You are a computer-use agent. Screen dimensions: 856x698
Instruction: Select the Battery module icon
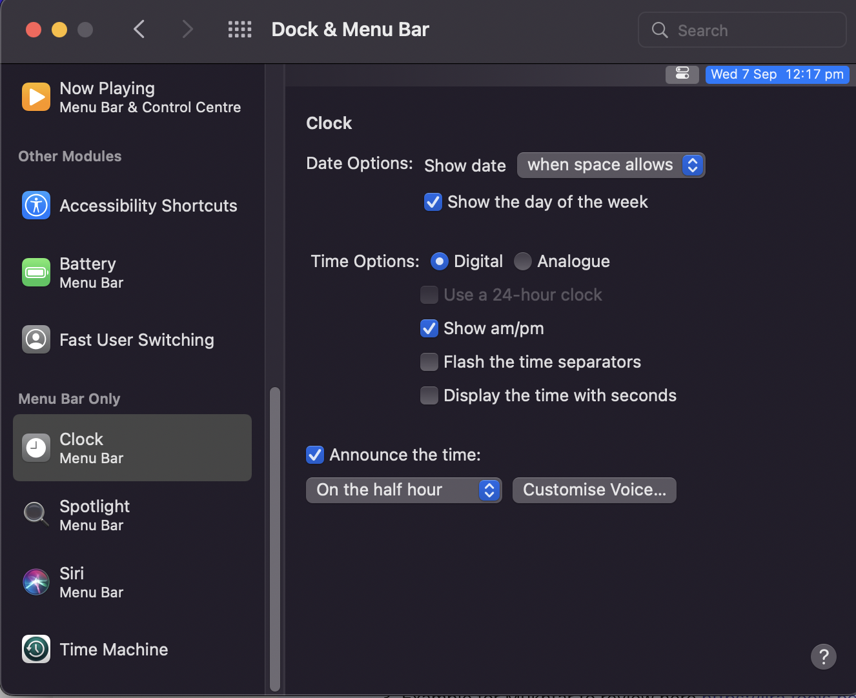[36, 272]
